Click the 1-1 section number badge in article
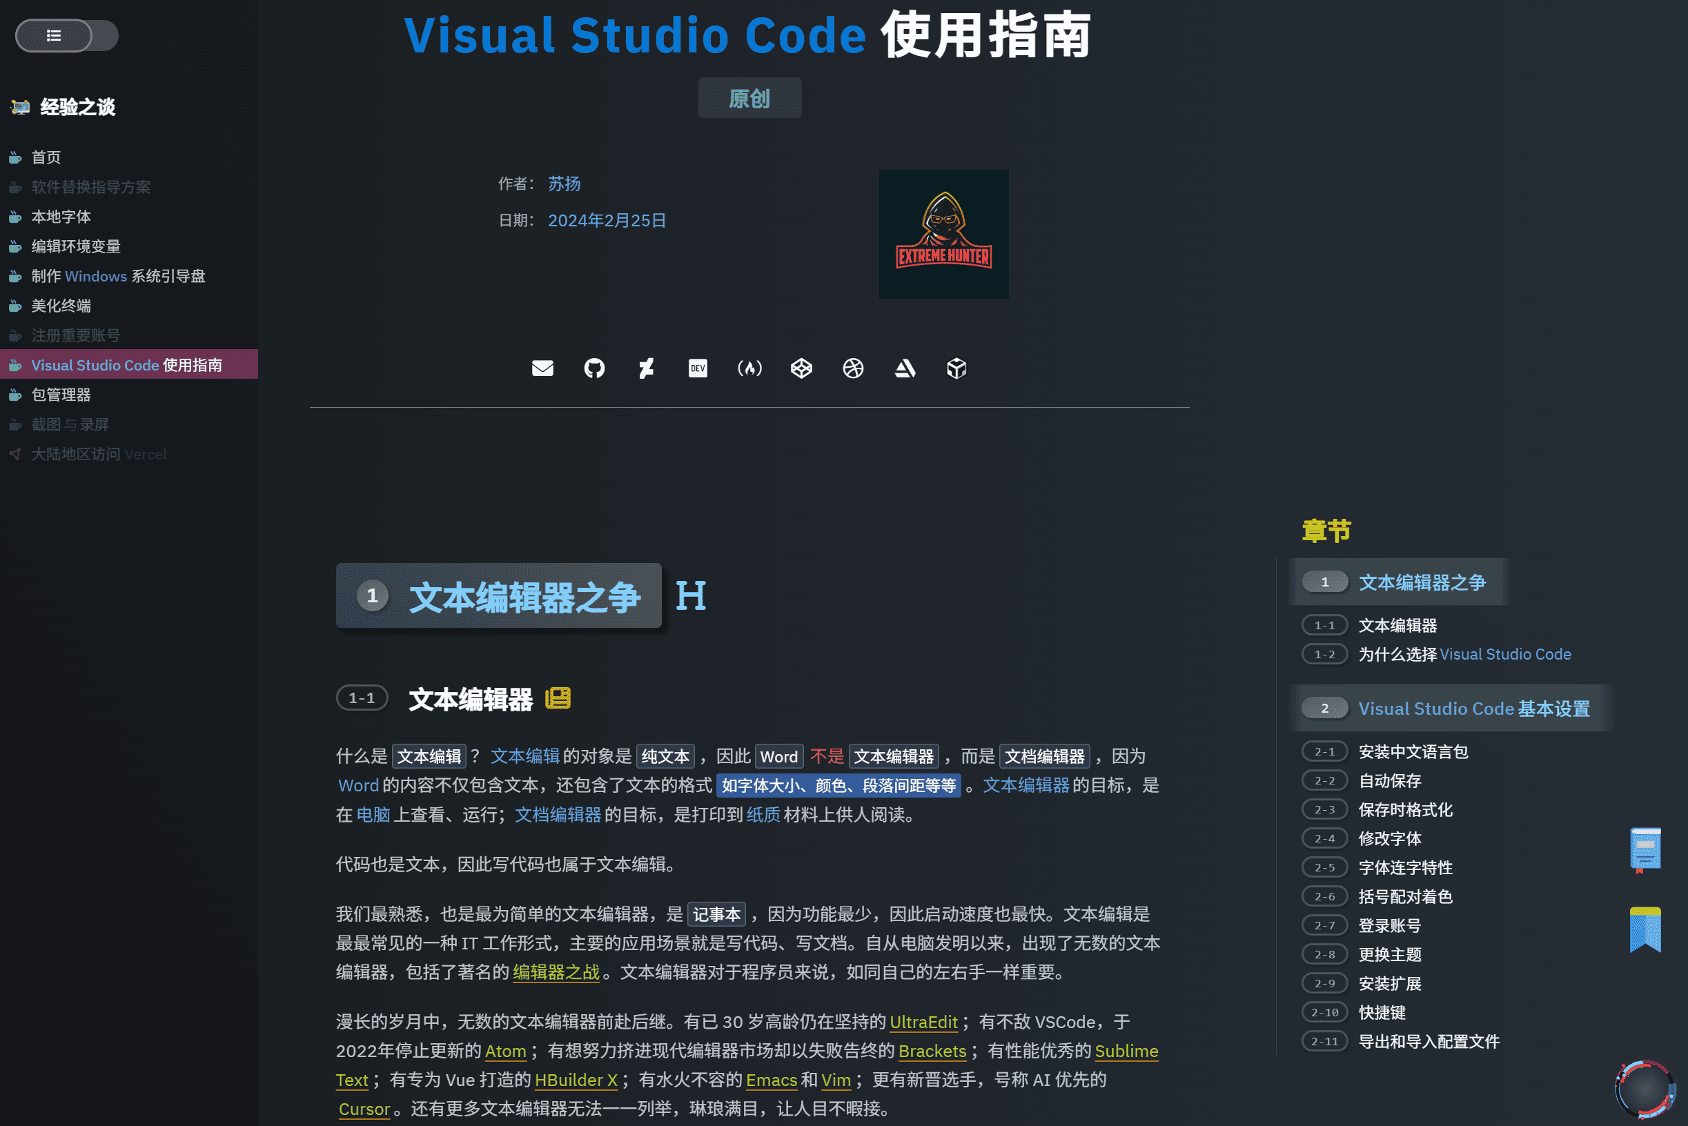Image resolution: width=1688 pixels, height=1126 pixels. tap(362, 698)
